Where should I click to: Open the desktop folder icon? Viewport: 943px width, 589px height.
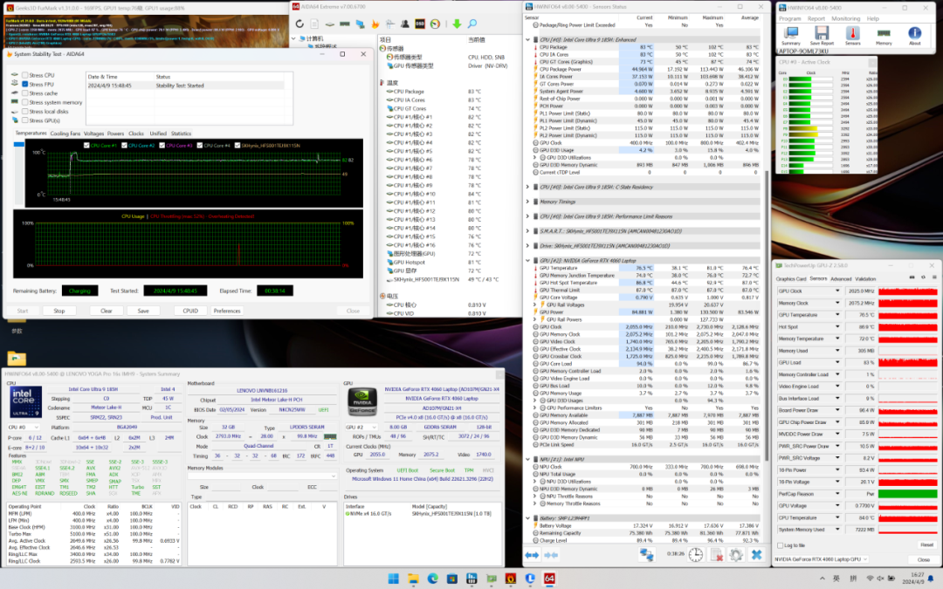[17, 359]
